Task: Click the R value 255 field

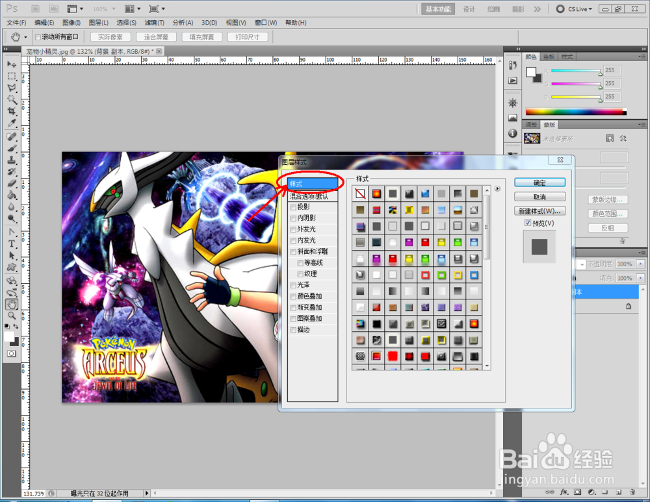Action: 612,70
